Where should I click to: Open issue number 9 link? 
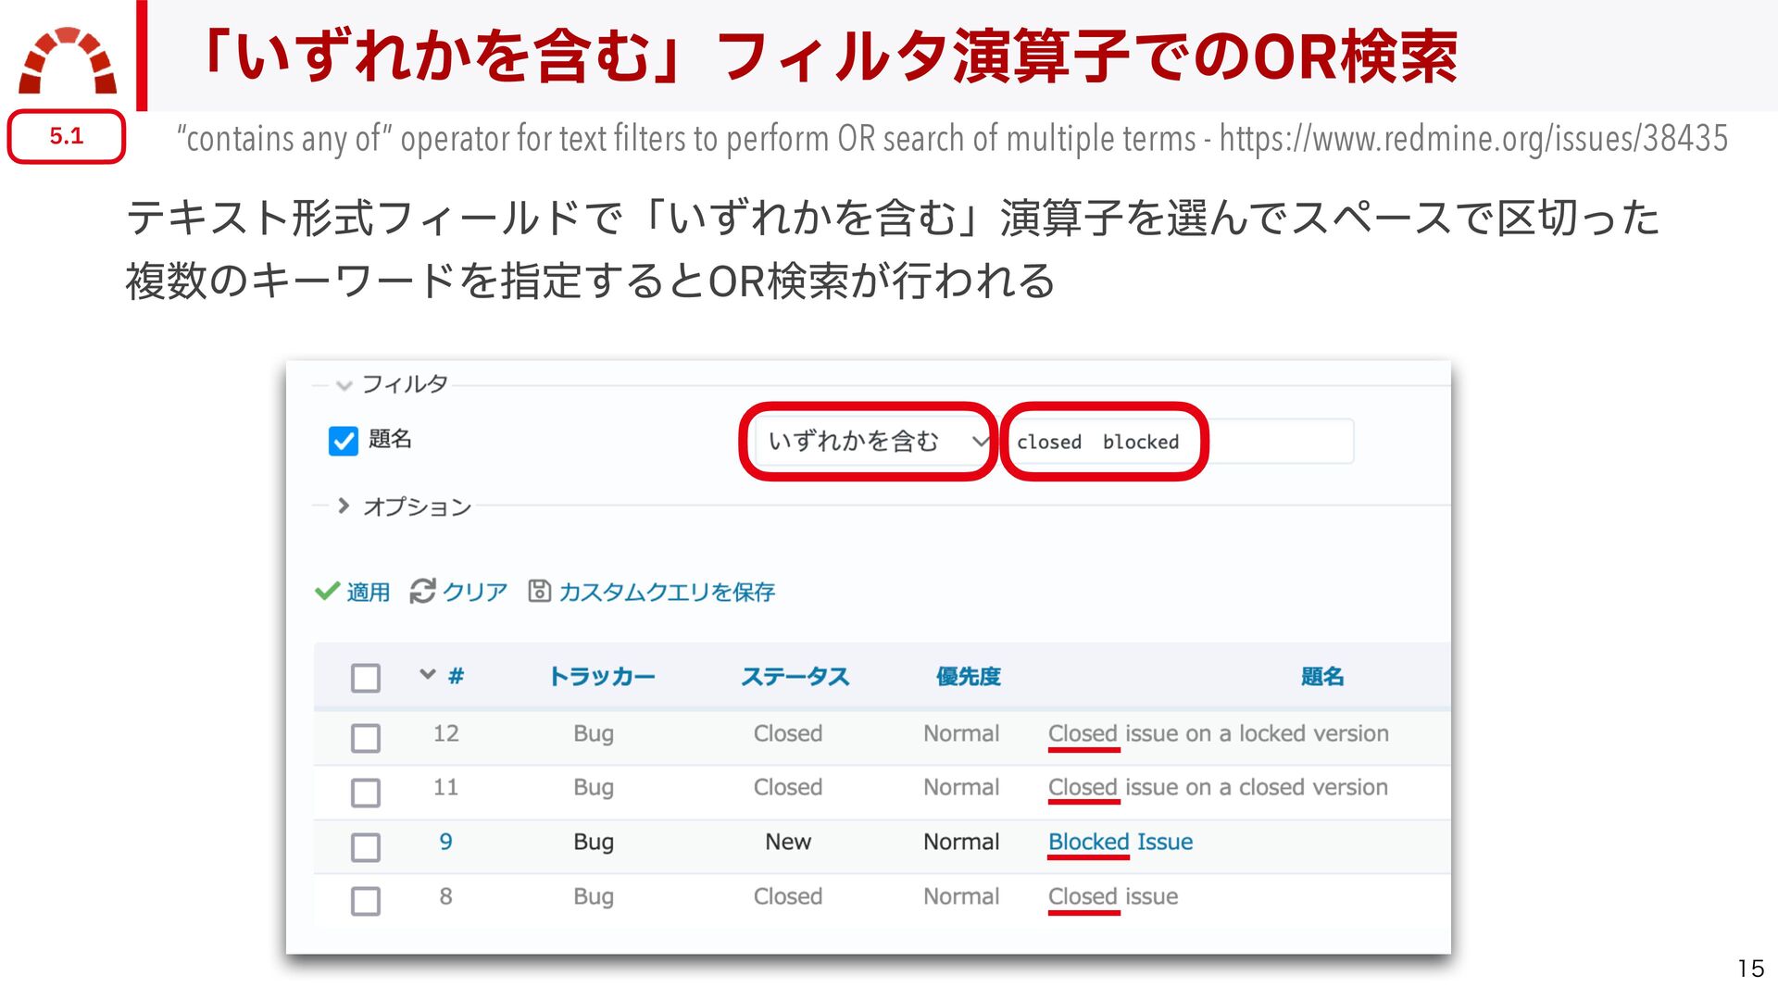click(445, 842)
